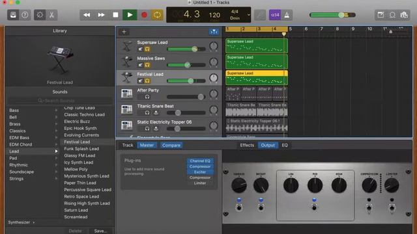417x234 pixels.
Task: Click the Synthesizer path arrow
Action: [x=34, y=222]
